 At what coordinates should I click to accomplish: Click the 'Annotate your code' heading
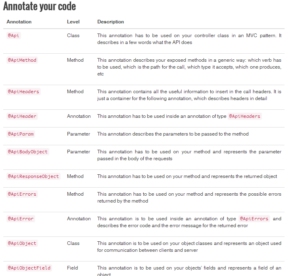click(x=40, y=6)
